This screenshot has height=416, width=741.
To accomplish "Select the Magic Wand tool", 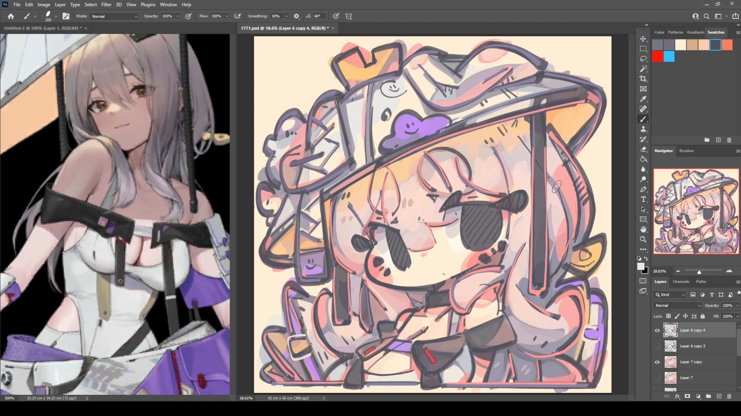I will 643,69.
